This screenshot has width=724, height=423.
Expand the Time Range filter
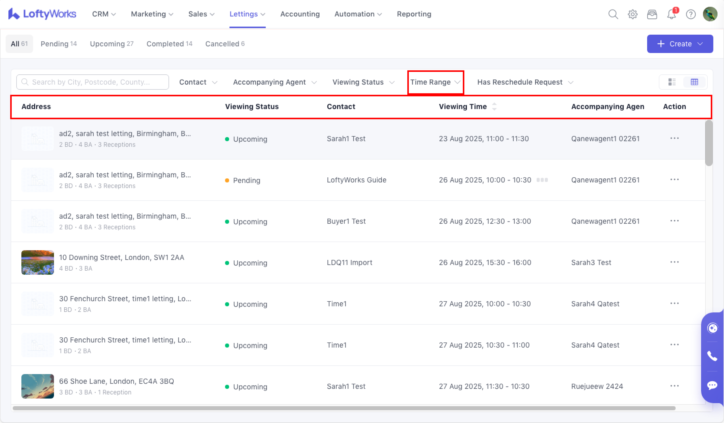tap(435, 82)
